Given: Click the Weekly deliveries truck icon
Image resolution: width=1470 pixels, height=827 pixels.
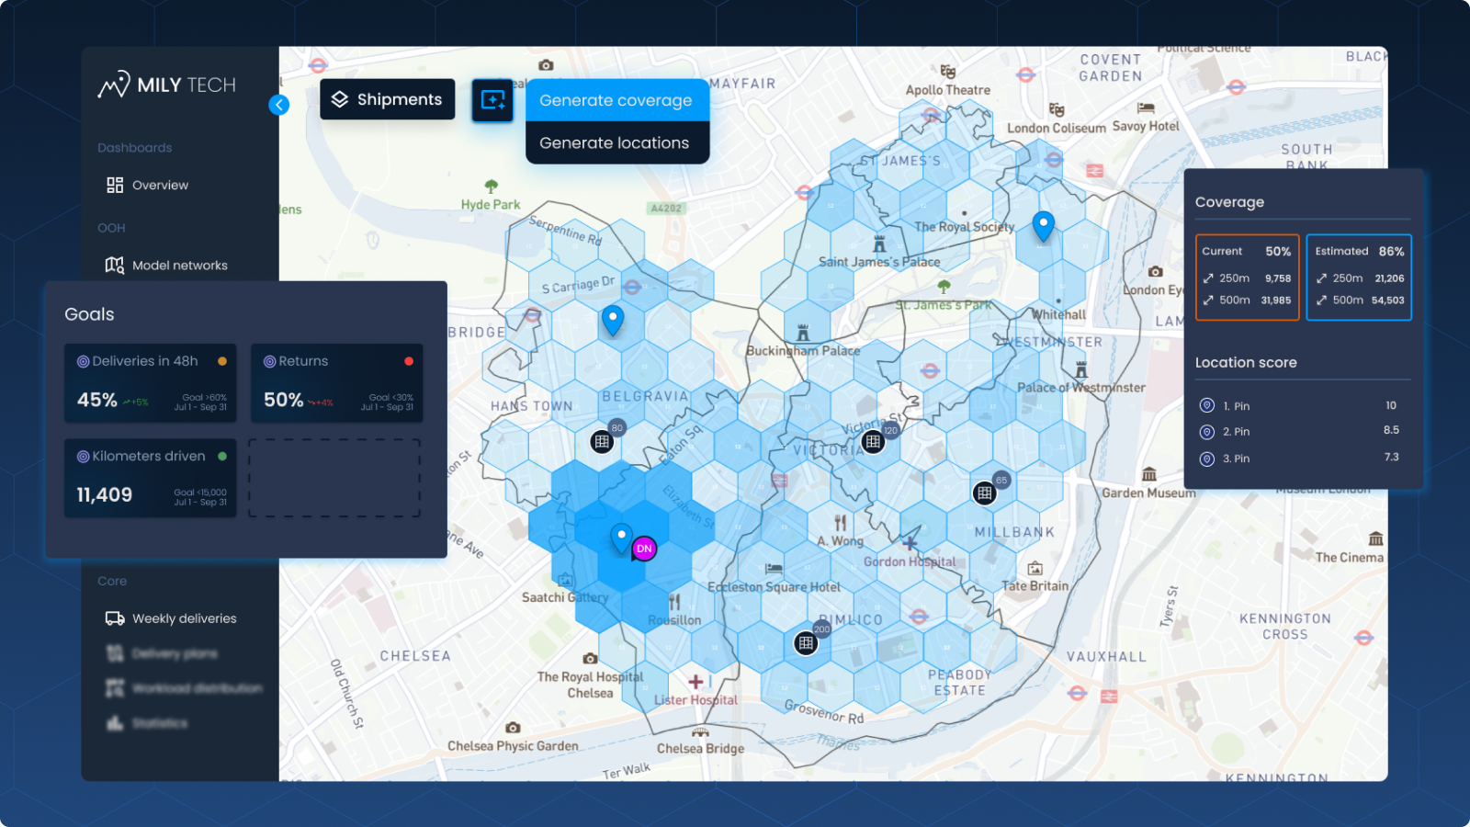Looking at the screenshot, I should coord(115,618).
